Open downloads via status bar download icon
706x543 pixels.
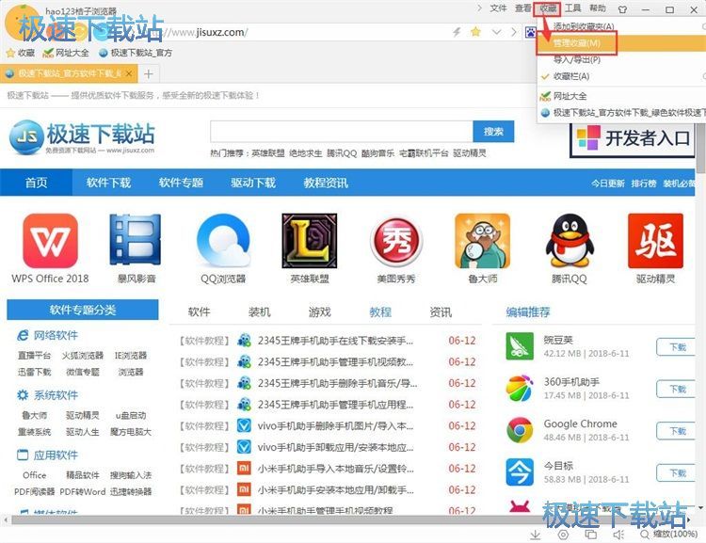click(535, 535)
